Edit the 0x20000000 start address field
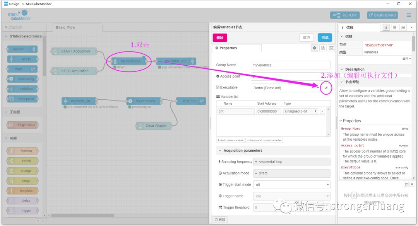 [x=269, y=111]
